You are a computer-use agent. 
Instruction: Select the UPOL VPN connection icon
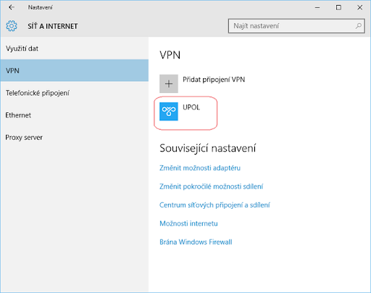(x=169, y=111)
